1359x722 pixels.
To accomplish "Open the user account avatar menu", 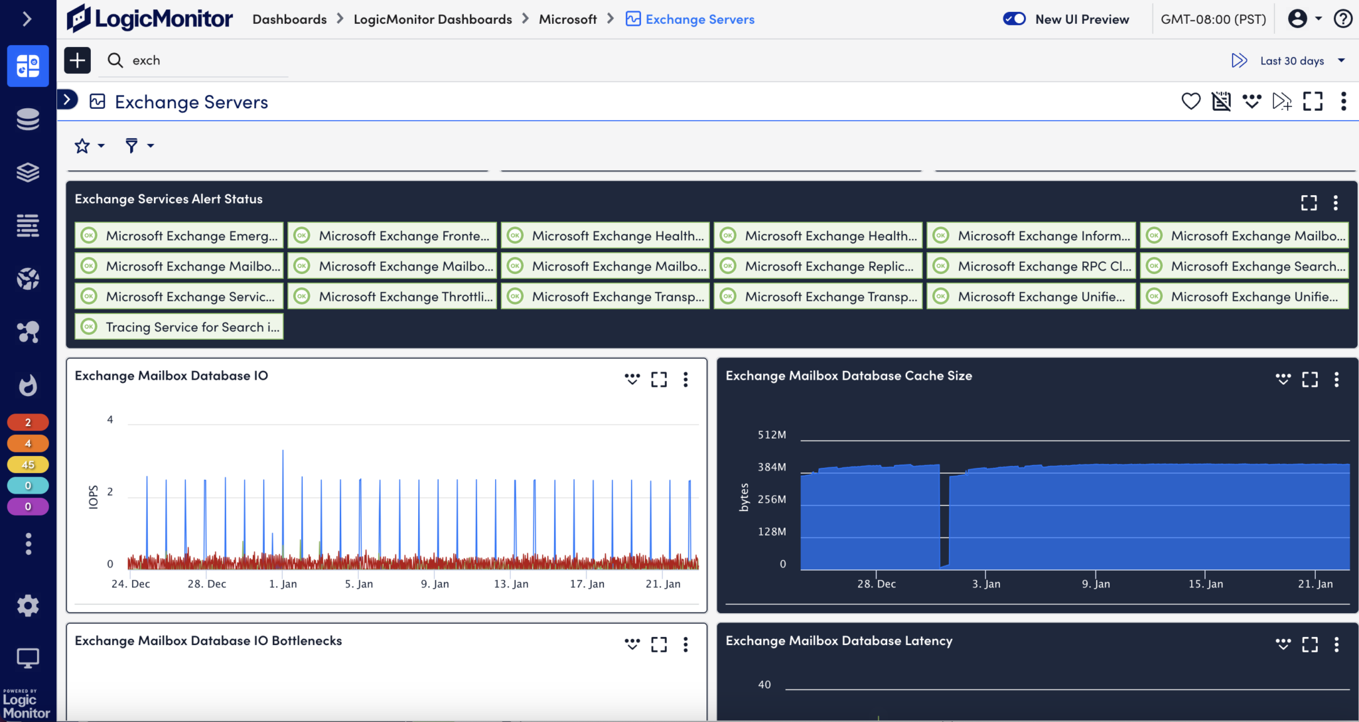I will click(1299, 19).
